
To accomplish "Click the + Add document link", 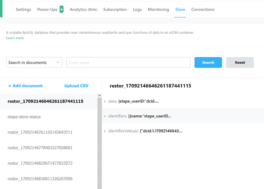I will pos(25,86).
